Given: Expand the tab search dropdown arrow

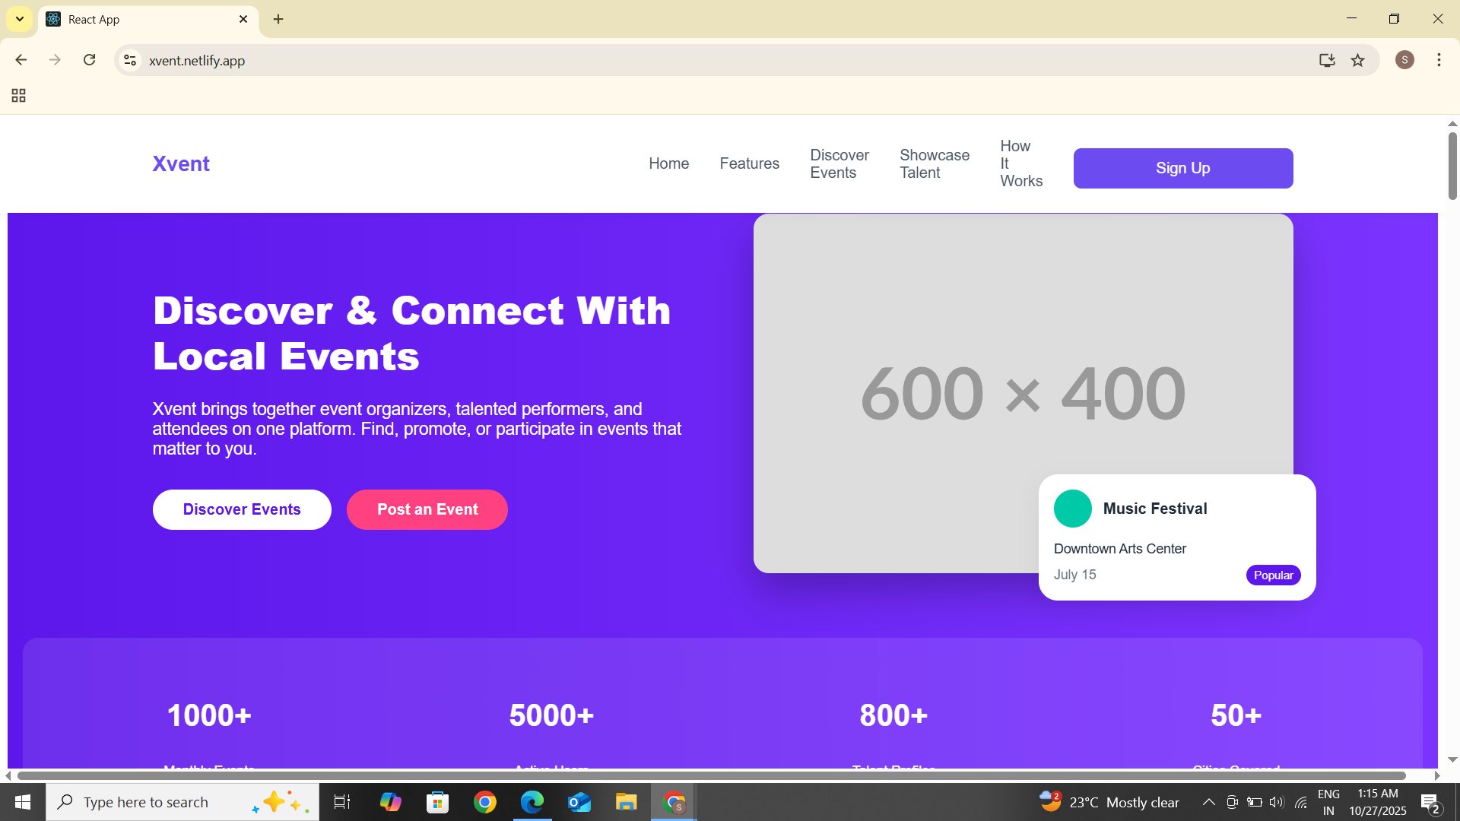Looking at the screenshot, I should [x=20, y=19].
